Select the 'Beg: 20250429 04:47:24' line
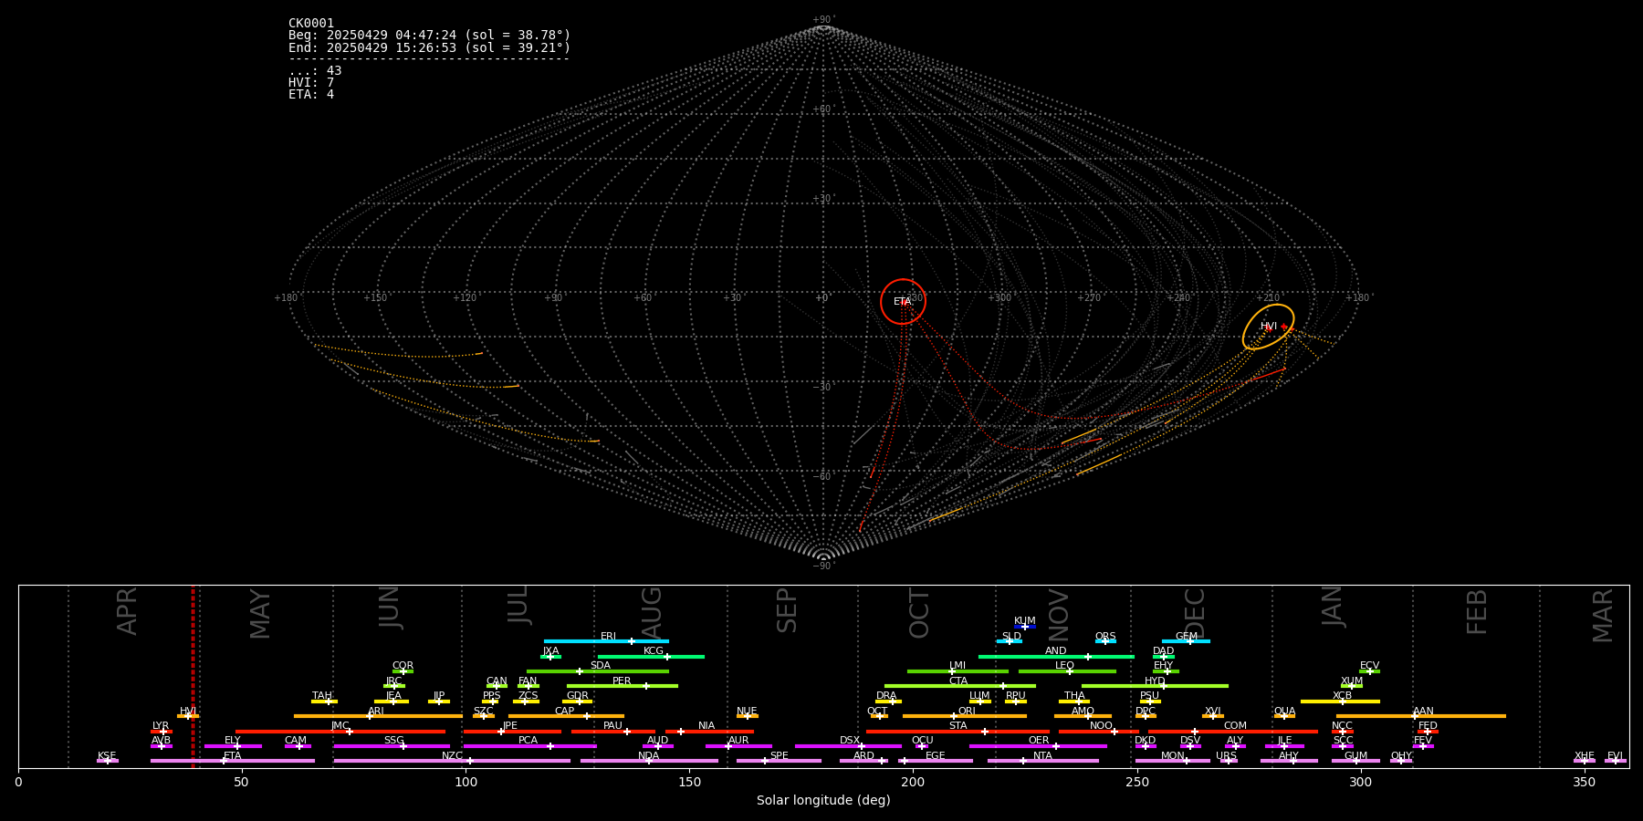Viewport: 1643px width, 821px height. coord(429,36)
